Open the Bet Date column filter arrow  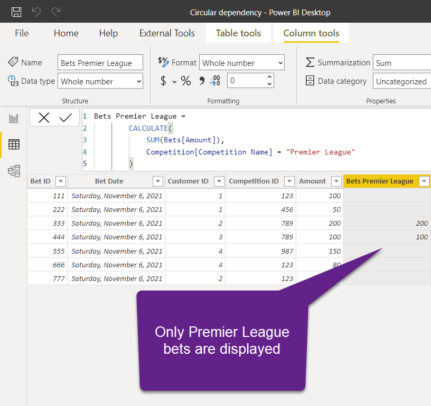click(x=158, y=181)
